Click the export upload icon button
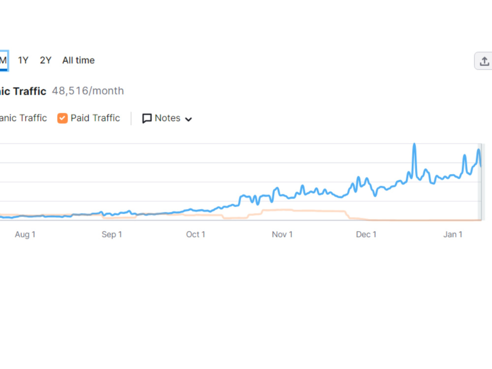The height and width of the screenshot is (369, 492). [x=484, y=61]
